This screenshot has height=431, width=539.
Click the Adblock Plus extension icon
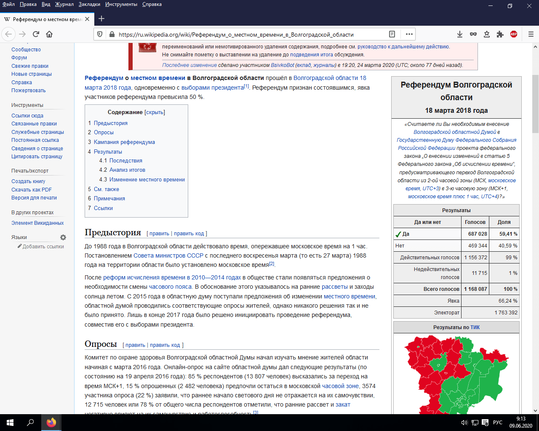point(514,34)
